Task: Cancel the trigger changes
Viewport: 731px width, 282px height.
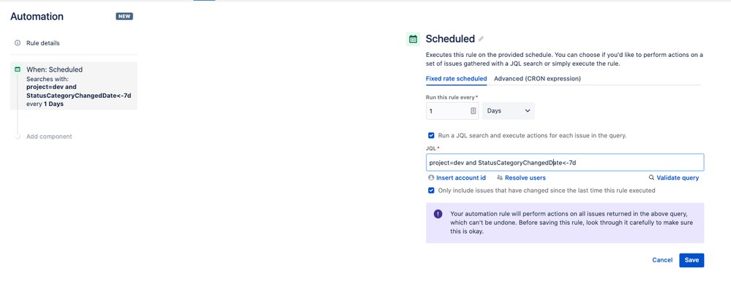Action: click(x=662, y=260)
